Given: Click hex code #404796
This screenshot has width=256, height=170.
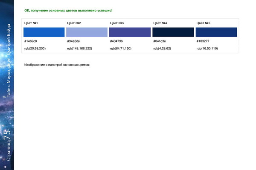Looking at the screenshot, I should [116, 41].
